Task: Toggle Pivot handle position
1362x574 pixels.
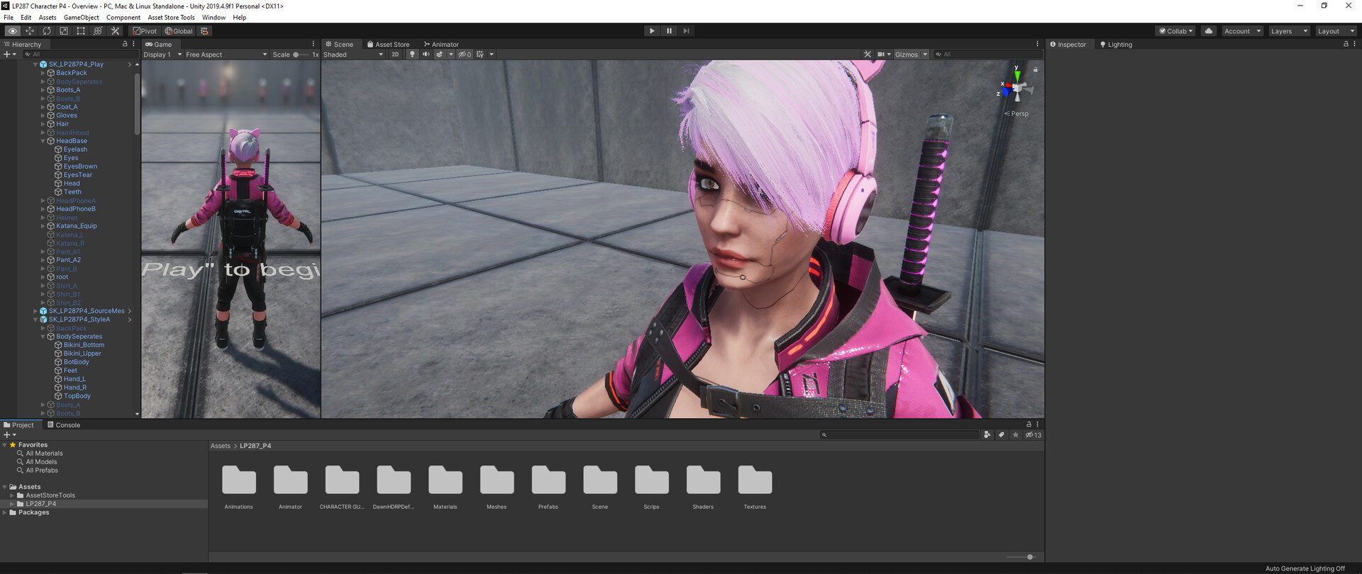Action: click(145, 31)
